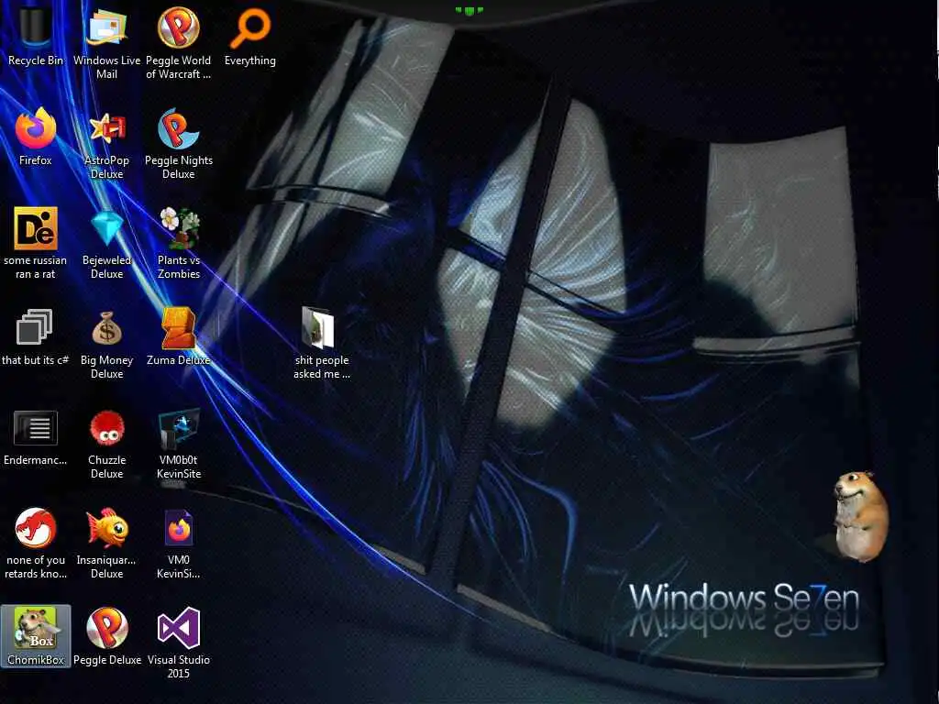
Task: Click the hamster desktop gadget
Action: [x=860, y=516]
